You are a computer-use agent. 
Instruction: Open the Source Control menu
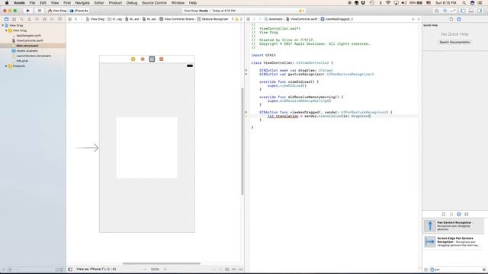[x=154, y=3]
